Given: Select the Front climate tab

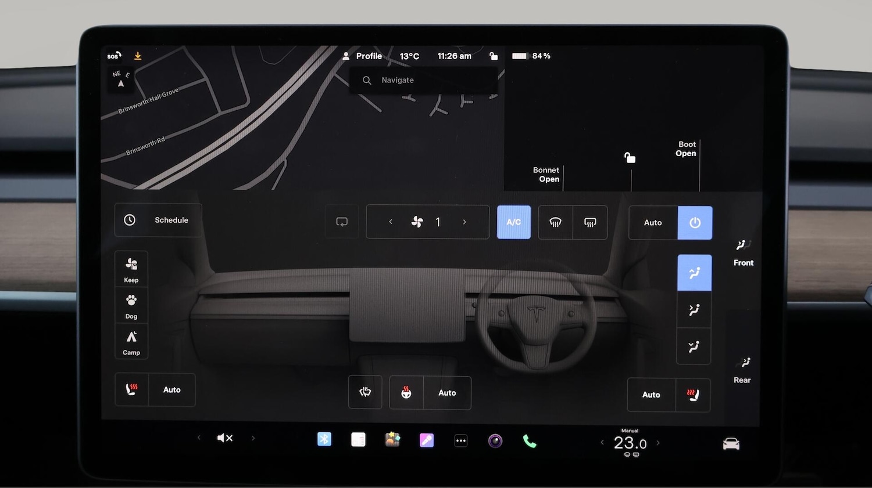Looking at the screenshot, I should point(743,252).
